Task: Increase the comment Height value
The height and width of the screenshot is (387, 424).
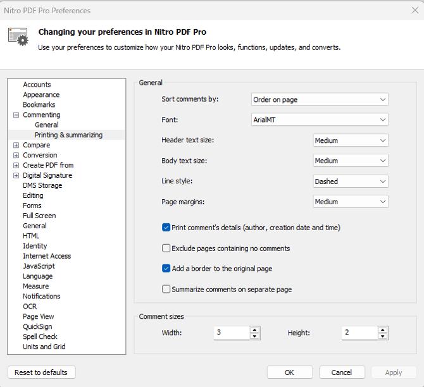Action: click(x=383, y=329)
